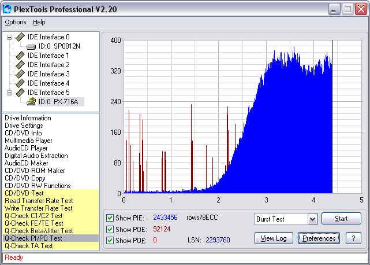Viewport: 370px width, 265px height.
Task: Open AudioCD Maker function
Action: pos(26,163)
